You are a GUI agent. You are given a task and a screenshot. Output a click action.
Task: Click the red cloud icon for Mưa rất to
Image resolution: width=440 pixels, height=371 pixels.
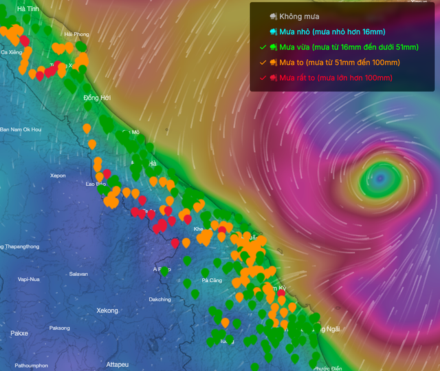coord(274,78)
